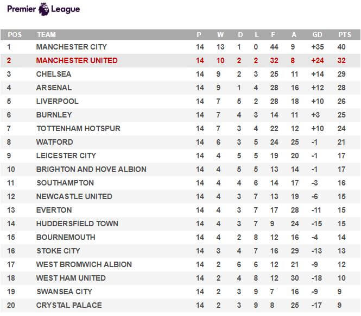The height and width of the screenshot is (316, 361).
Task: Open the Manchester City team row
Action: click(x=180, y=47)
